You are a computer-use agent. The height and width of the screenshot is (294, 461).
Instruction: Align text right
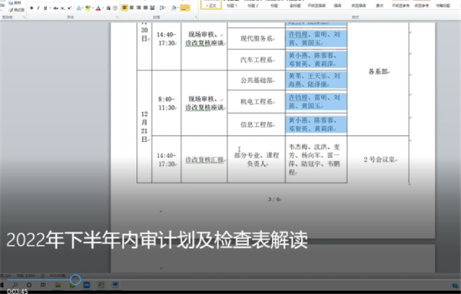click(x=138, y=8)
